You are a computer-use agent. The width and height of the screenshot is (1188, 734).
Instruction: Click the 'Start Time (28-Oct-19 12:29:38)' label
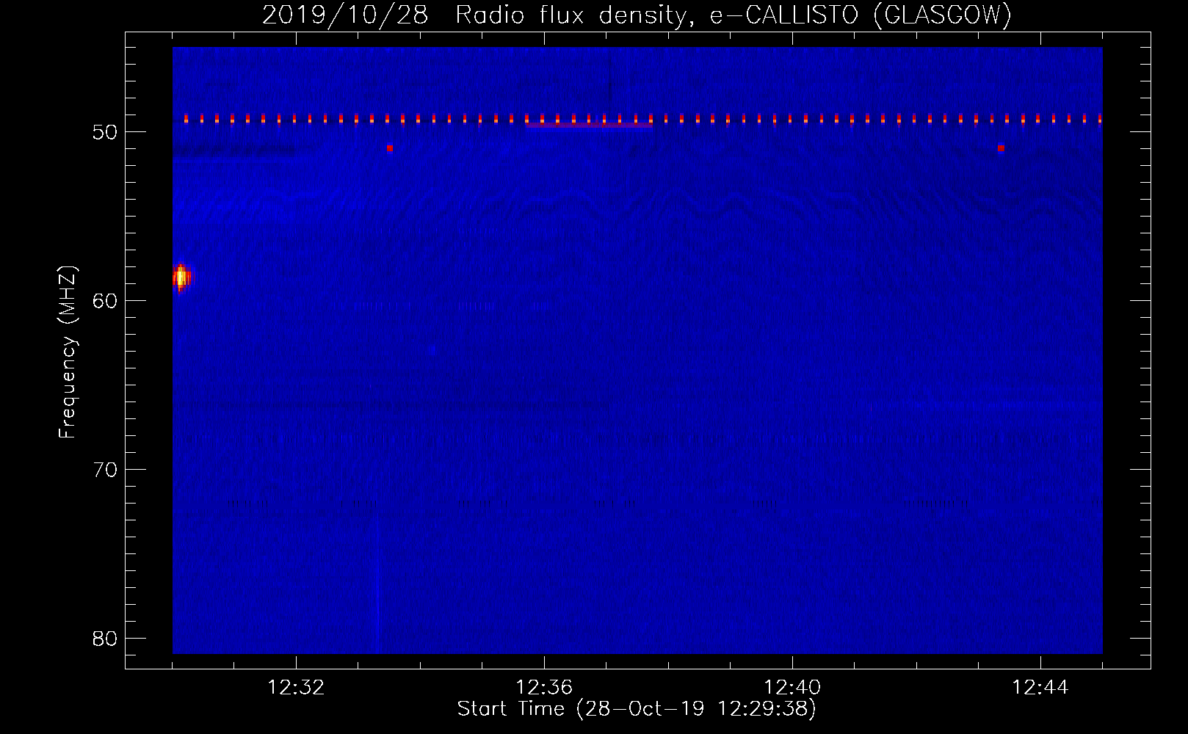(637, 709)
